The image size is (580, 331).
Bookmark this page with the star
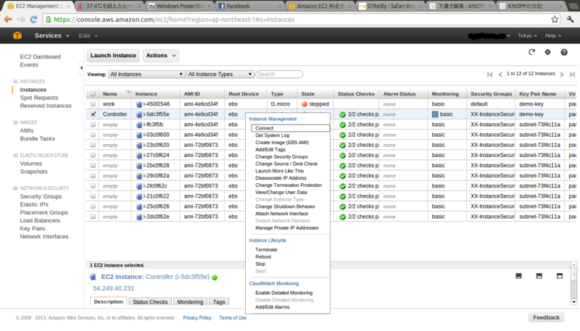555,20
